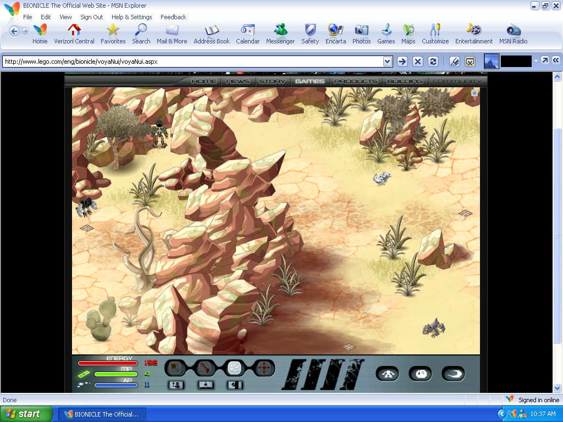
Task: Open Encarta from the toolbar
Action: 336,35
